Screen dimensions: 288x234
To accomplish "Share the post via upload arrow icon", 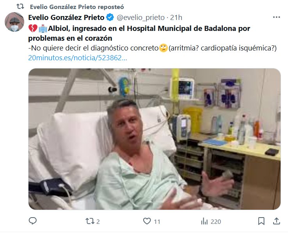I will point(276,221).
